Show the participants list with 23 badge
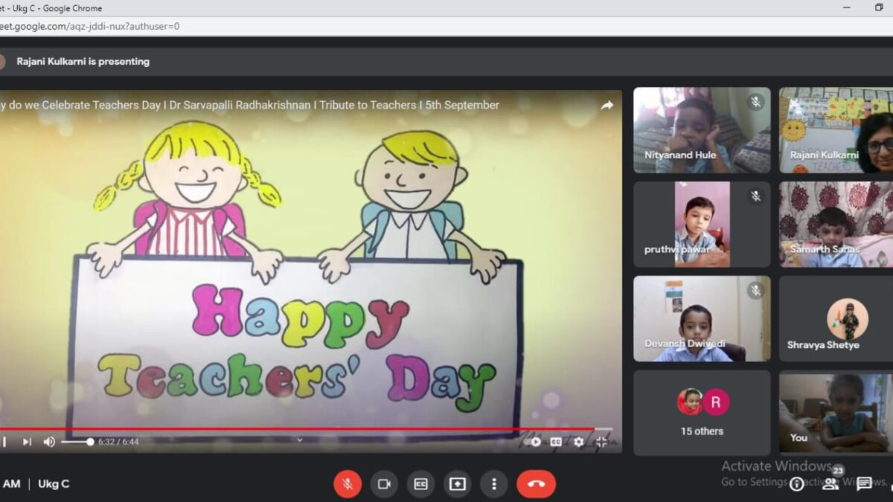893x502 pixels. point(830,483)
